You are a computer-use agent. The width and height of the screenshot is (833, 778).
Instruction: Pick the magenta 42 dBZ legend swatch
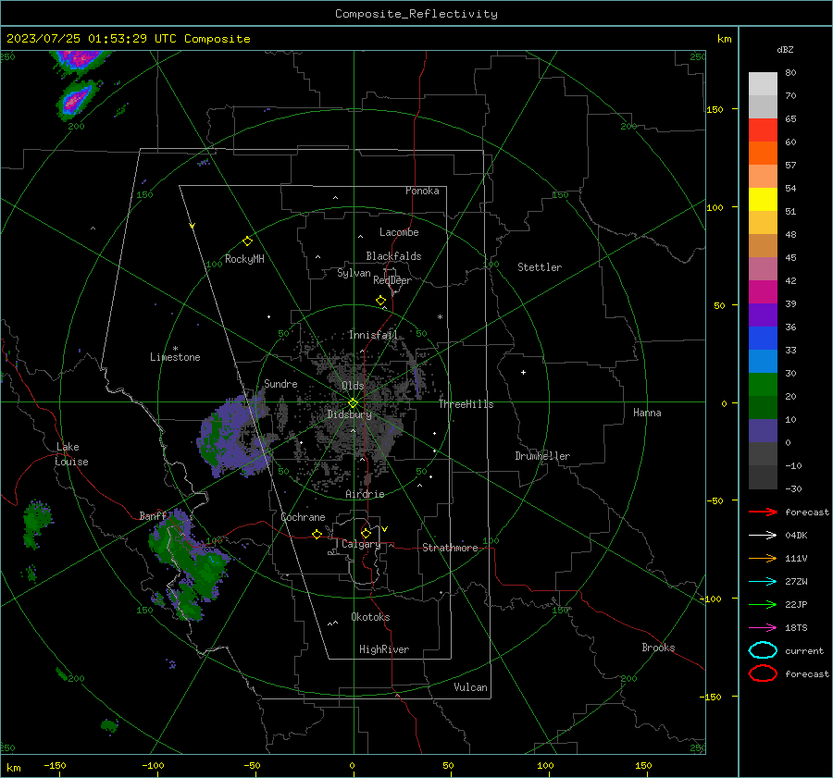(x=763, y=291)
